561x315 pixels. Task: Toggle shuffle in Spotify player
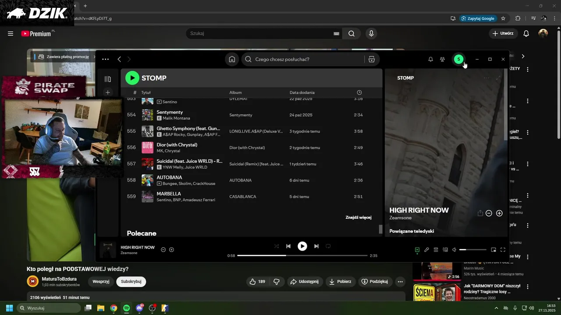coord(277,246)
